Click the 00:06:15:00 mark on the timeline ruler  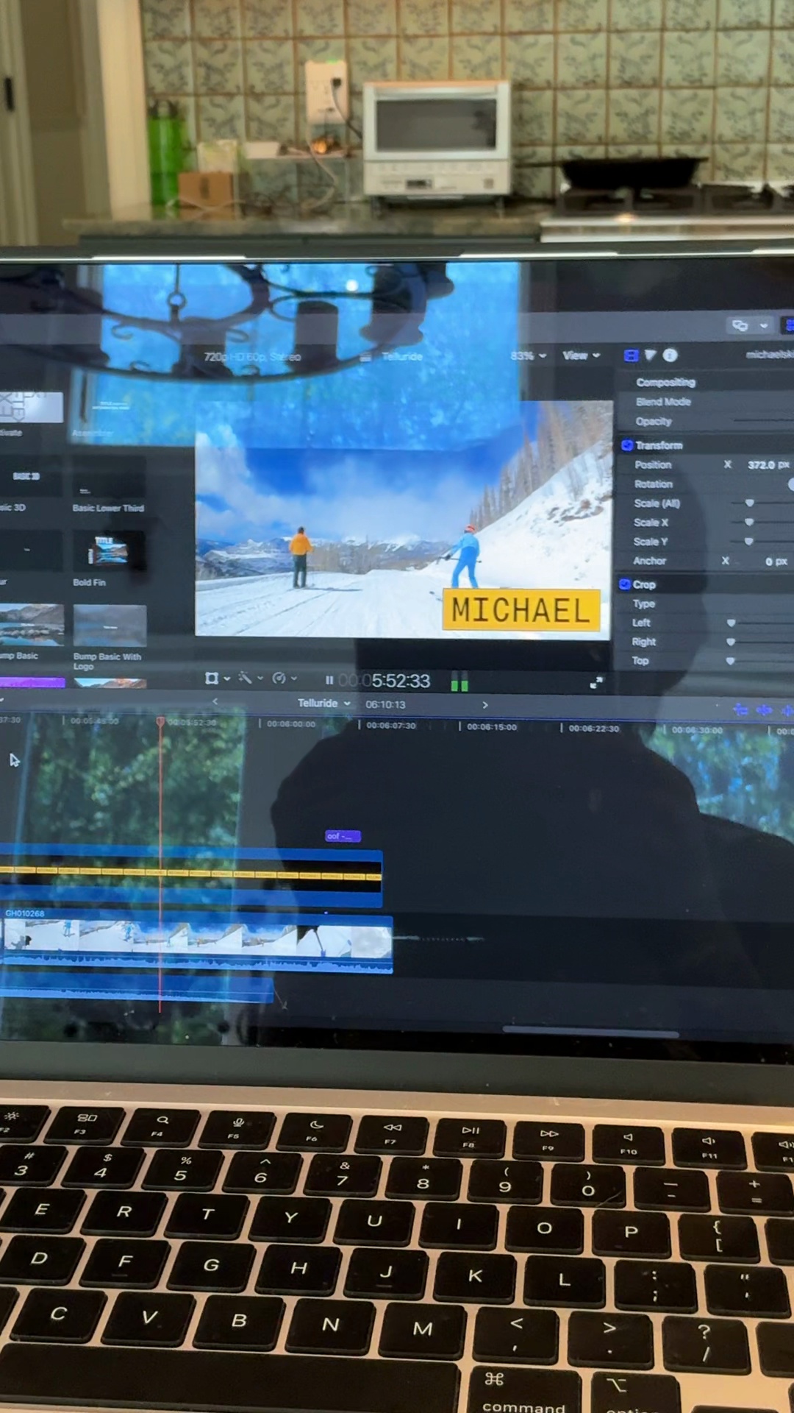[492, 727]
